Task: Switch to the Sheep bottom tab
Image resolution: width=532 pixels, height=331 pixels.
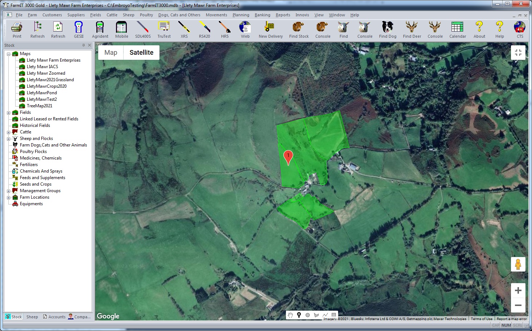Action: (x=32, y=316)
